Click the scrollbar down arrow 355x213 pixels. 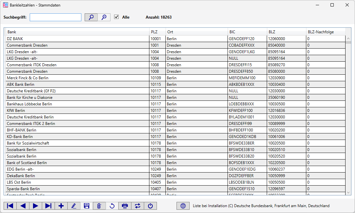coord(348,193)
